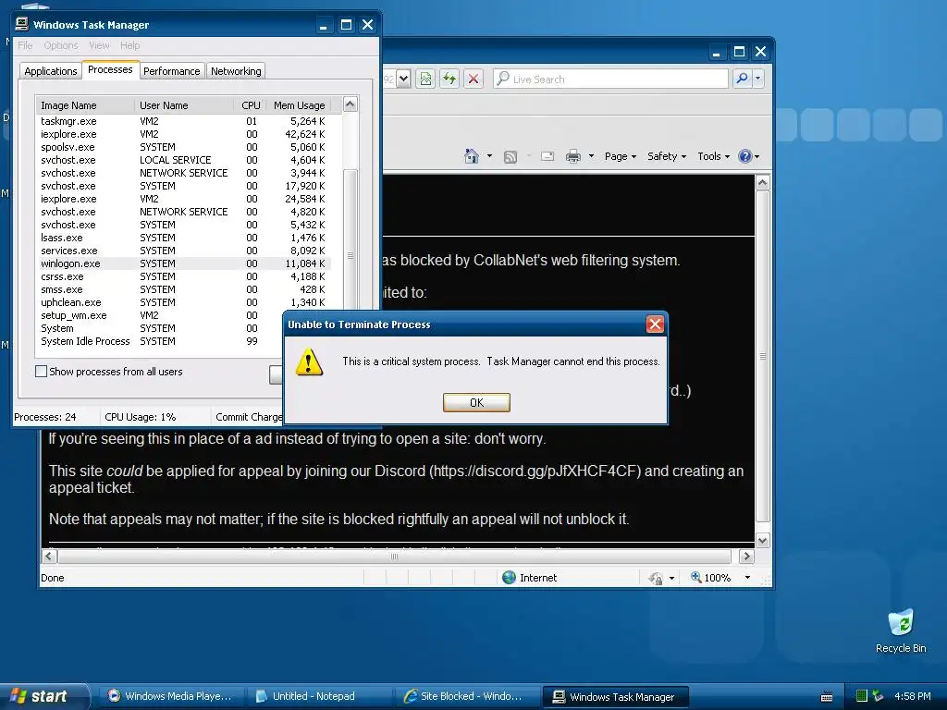Click Protected Mode security icon in status bar
Viewport: 947px width, 710px height.
656,578
